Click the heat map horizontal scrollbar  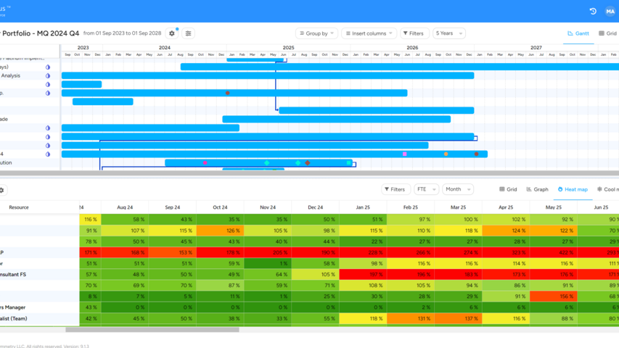coord(152,329)
